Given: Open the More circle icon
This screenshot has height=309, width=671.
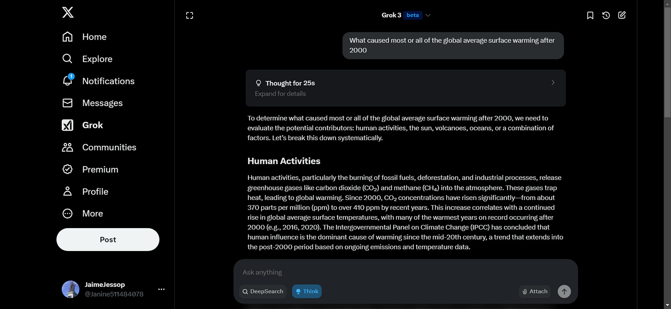Looking at the screenshot, I should tap(67, 213).
